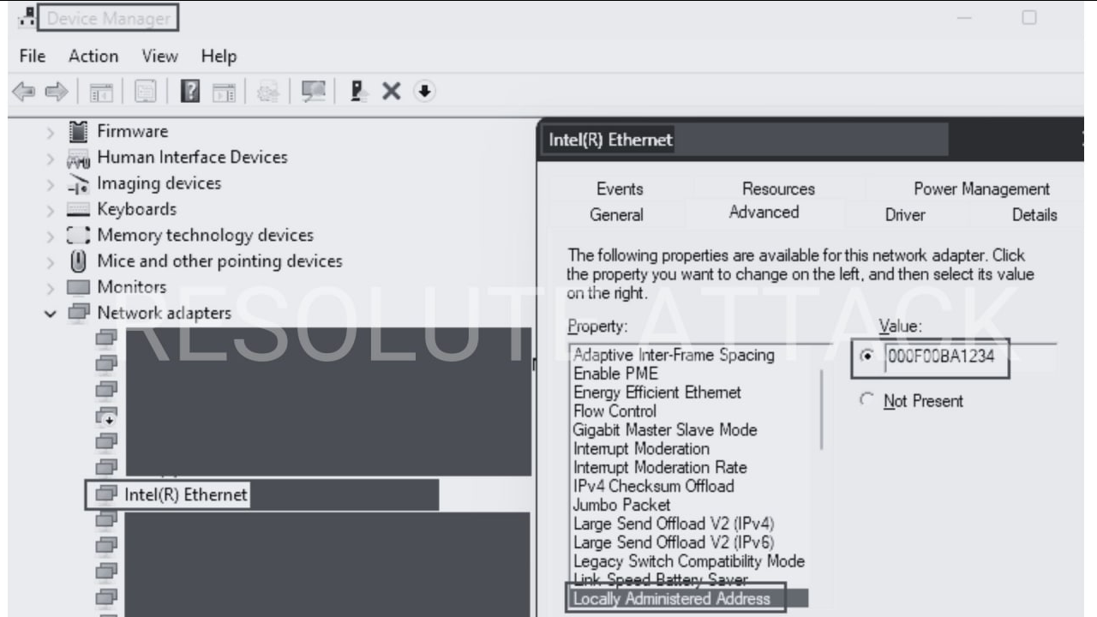Click the disabled adapter icon with down arrow
The height and width of the screenshot is (617, 1097).
106,416
